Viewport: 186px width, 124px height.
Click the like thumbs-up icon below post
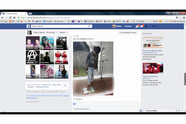(x=74, y=104)
